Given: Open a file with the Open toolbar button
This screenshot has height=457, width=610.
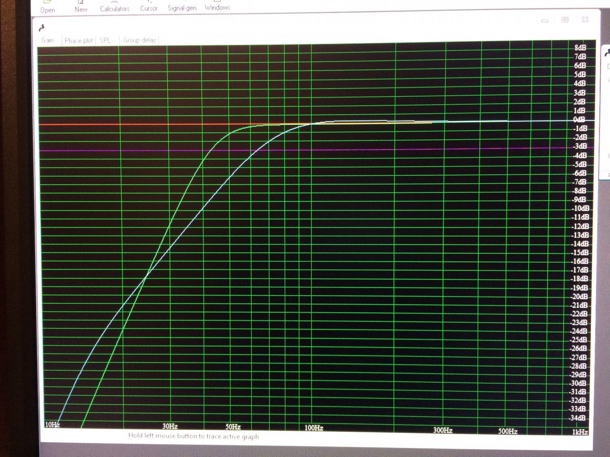Looking at the screenshot, I should pos(48,7).
